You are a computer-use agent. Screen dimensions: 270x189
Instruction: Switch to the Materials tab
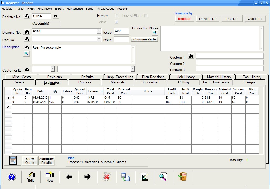118,82
